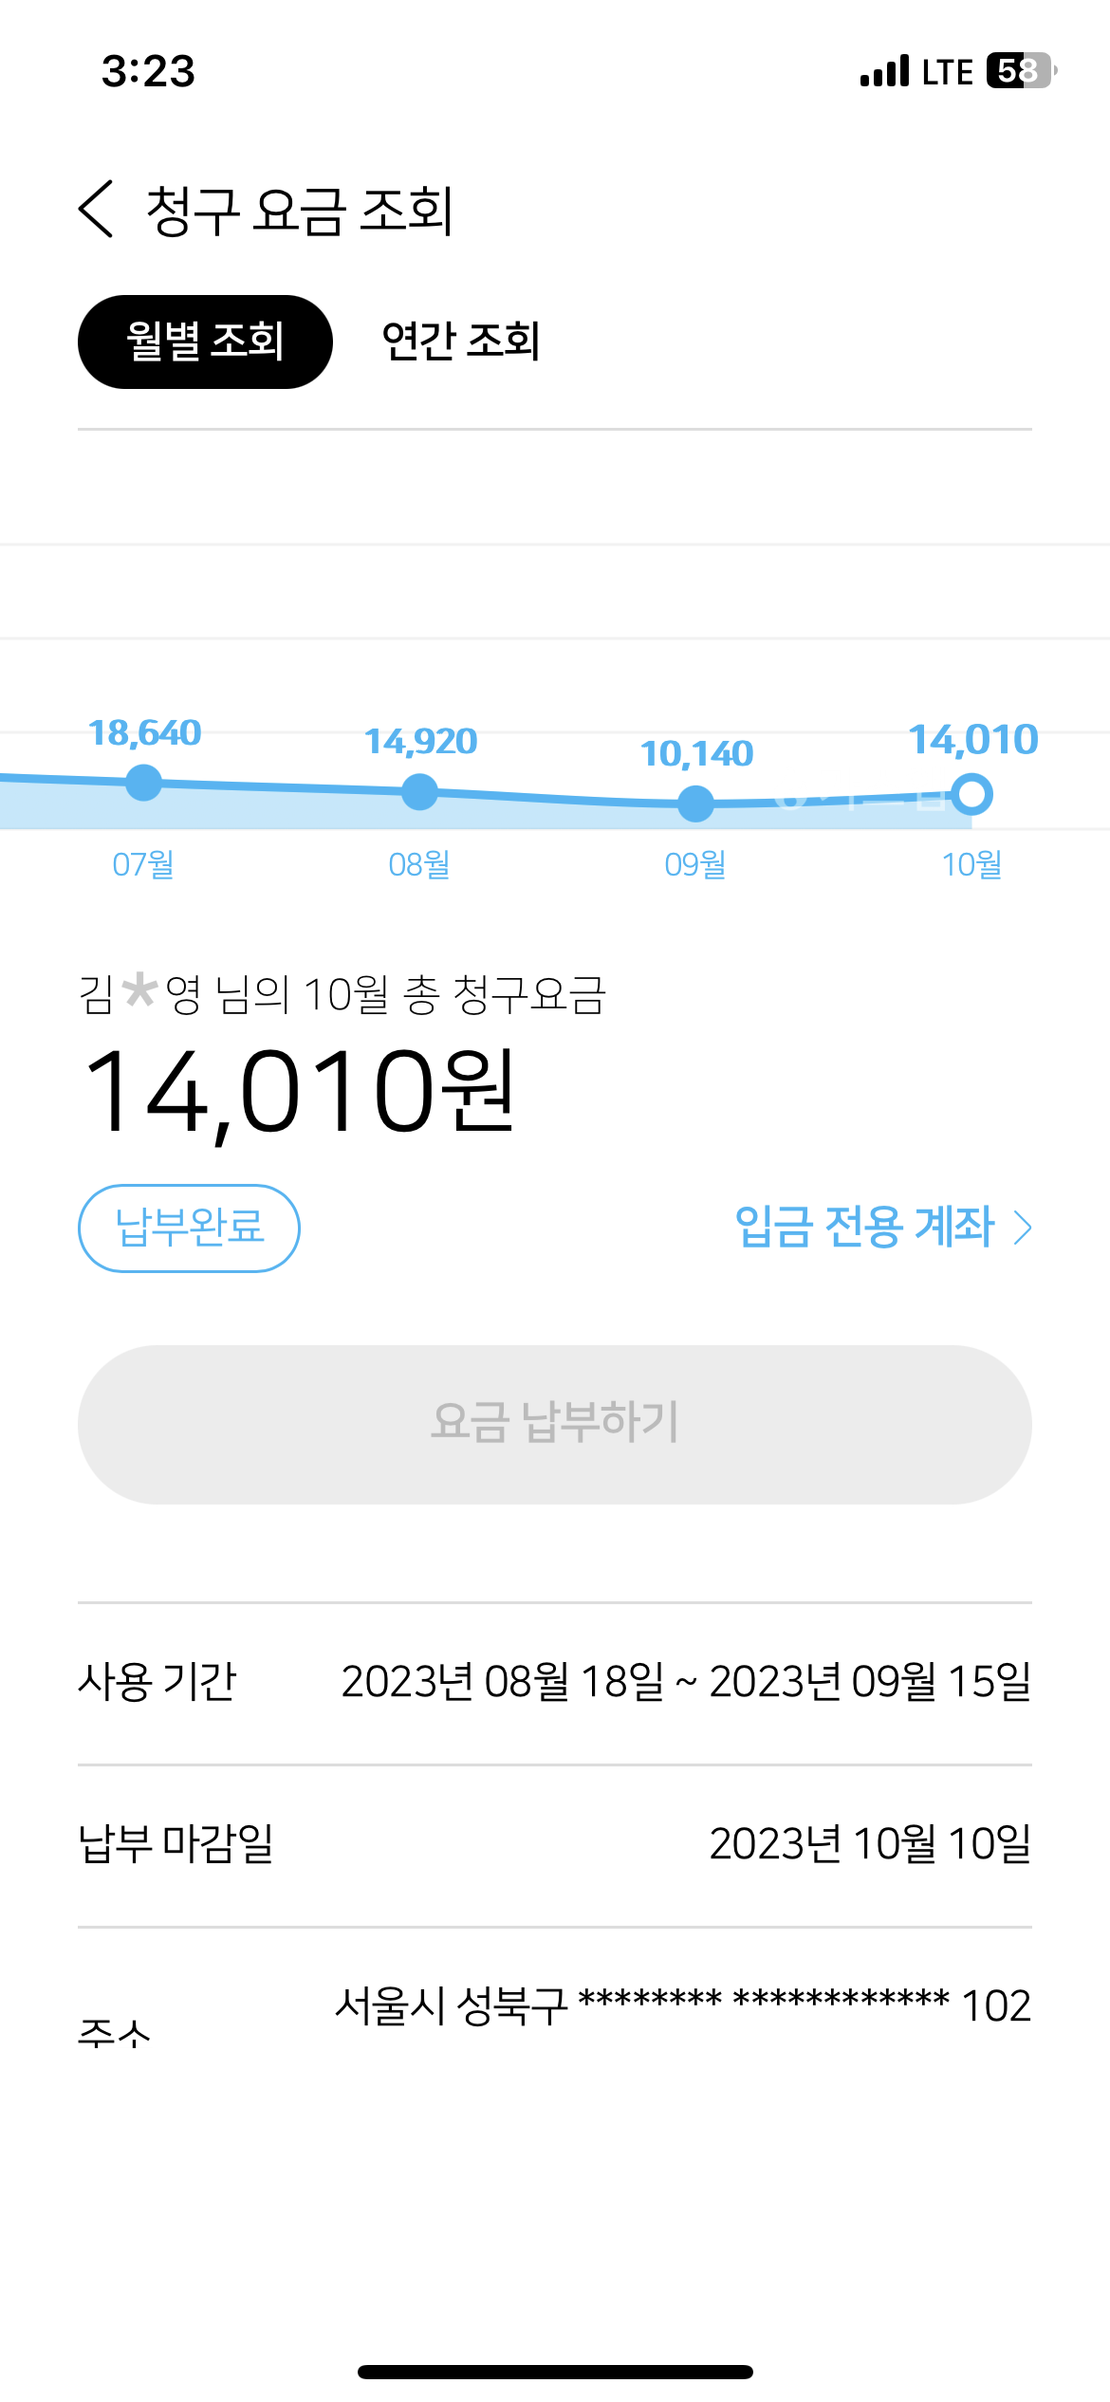
Task: Tap the 07월 month label
Action: (x=143, y=864)
